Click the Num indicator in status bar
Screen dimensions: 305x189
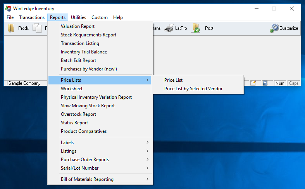tap(280, 83)
